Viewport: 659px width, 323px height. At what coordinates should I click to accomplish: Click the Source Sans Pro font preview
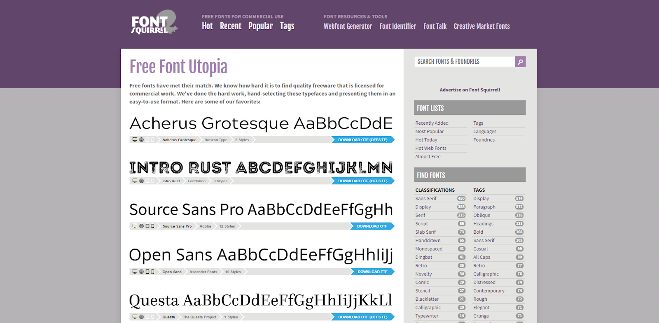pos(261,210)
